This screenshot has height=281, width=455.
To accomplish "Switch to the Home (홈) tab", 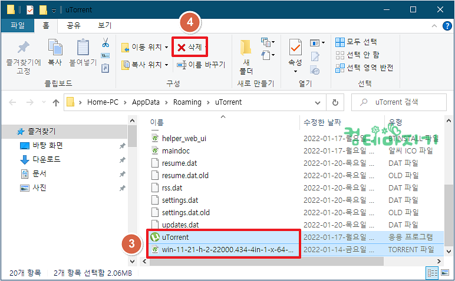I will (x=46, y=26).
